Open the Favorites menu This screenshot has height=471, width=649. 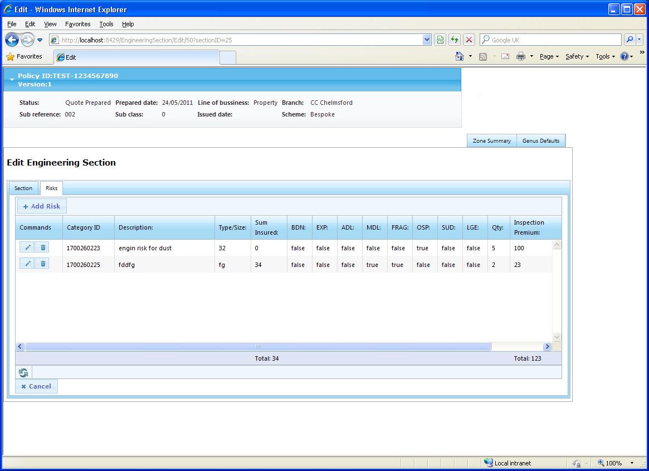click(x=77, y=24)
